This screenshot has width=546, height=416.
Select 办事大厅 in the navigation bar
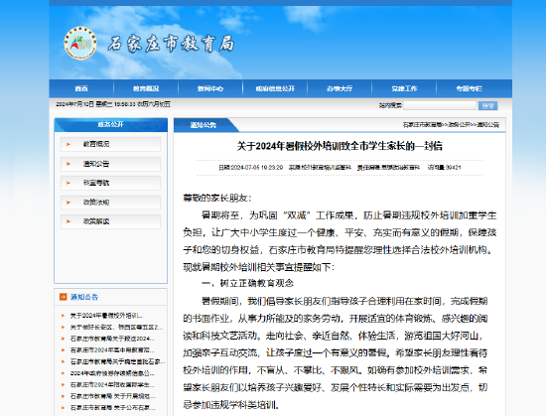pyautogui.click(x=340, y=88)
